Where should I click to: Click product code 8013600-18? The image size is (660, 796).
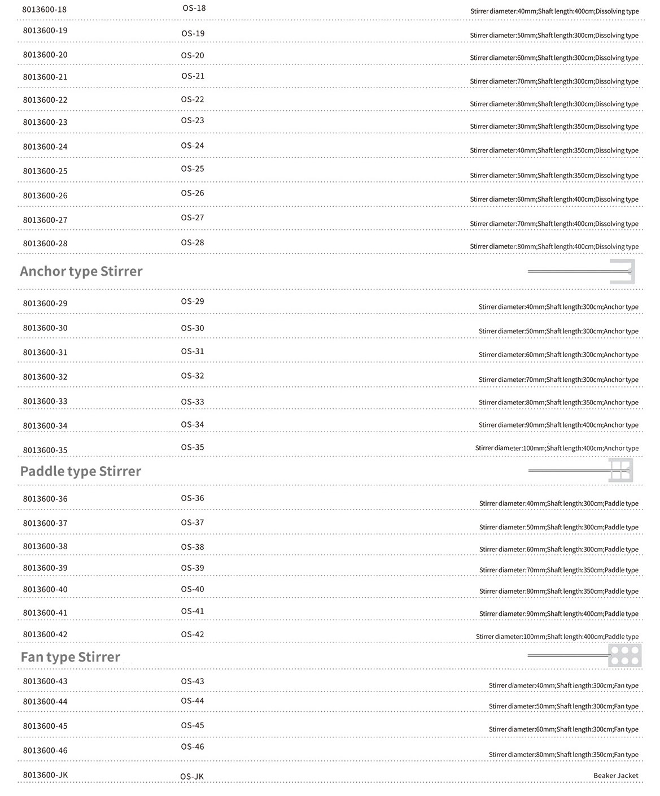pyautogui.click(x=45, y=9)
